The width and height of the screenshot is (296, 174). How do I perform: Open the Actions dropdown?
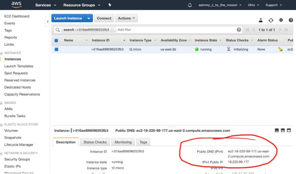tap(127, 18)
